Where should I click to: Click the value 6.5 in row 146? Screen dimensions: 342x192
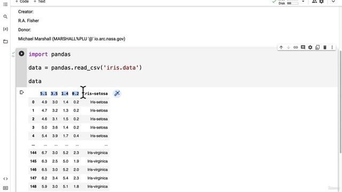point(44,170)
